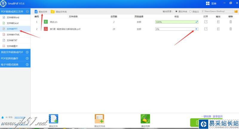This screenshot has height=129, width=239.
Task: Click the 页码选择 column header
Action: [x=139, y=16]
